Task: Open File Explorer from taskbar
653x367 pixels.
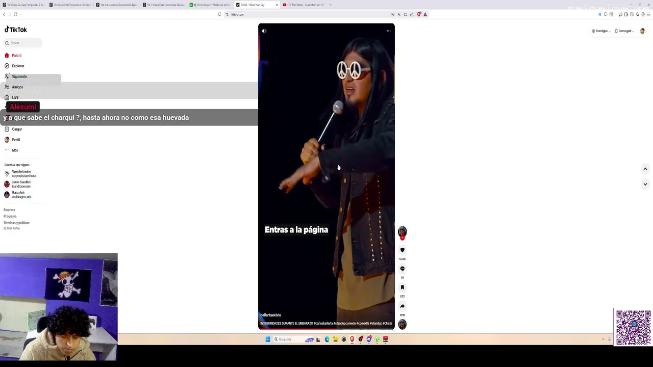Action: pyautogui.click(x=335, y=339)
